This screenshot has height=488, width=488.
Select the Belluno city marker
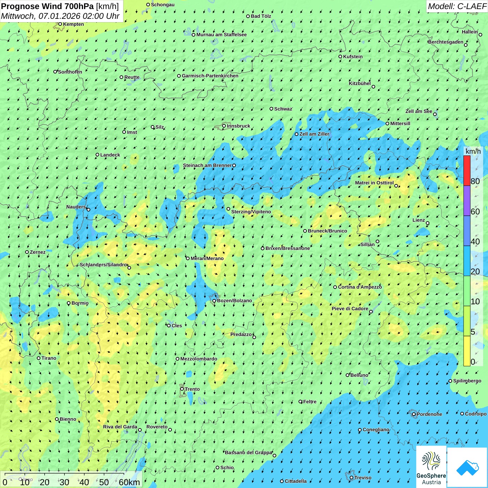coord(348,375)
